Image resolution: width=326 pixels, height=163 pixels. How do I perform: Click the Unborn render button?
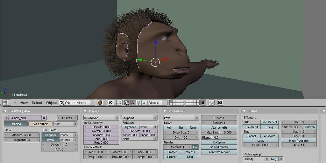(172, 157)
